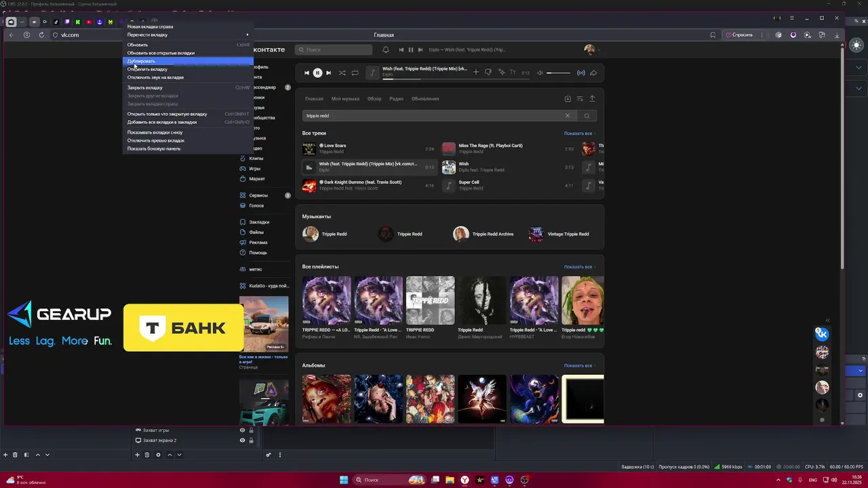Toggle repeat in the VK music player
The image size is (868, 488).
click(355, 73)
